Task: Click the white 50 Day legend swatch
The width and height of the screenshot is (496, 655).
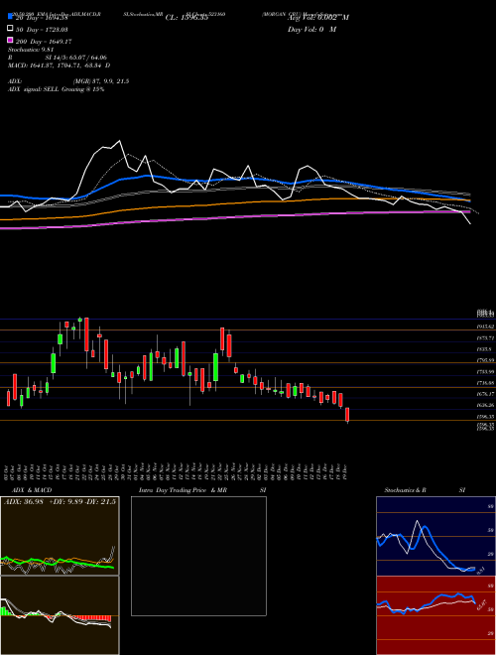Action: pyautogui.click(x=10, y=29)
